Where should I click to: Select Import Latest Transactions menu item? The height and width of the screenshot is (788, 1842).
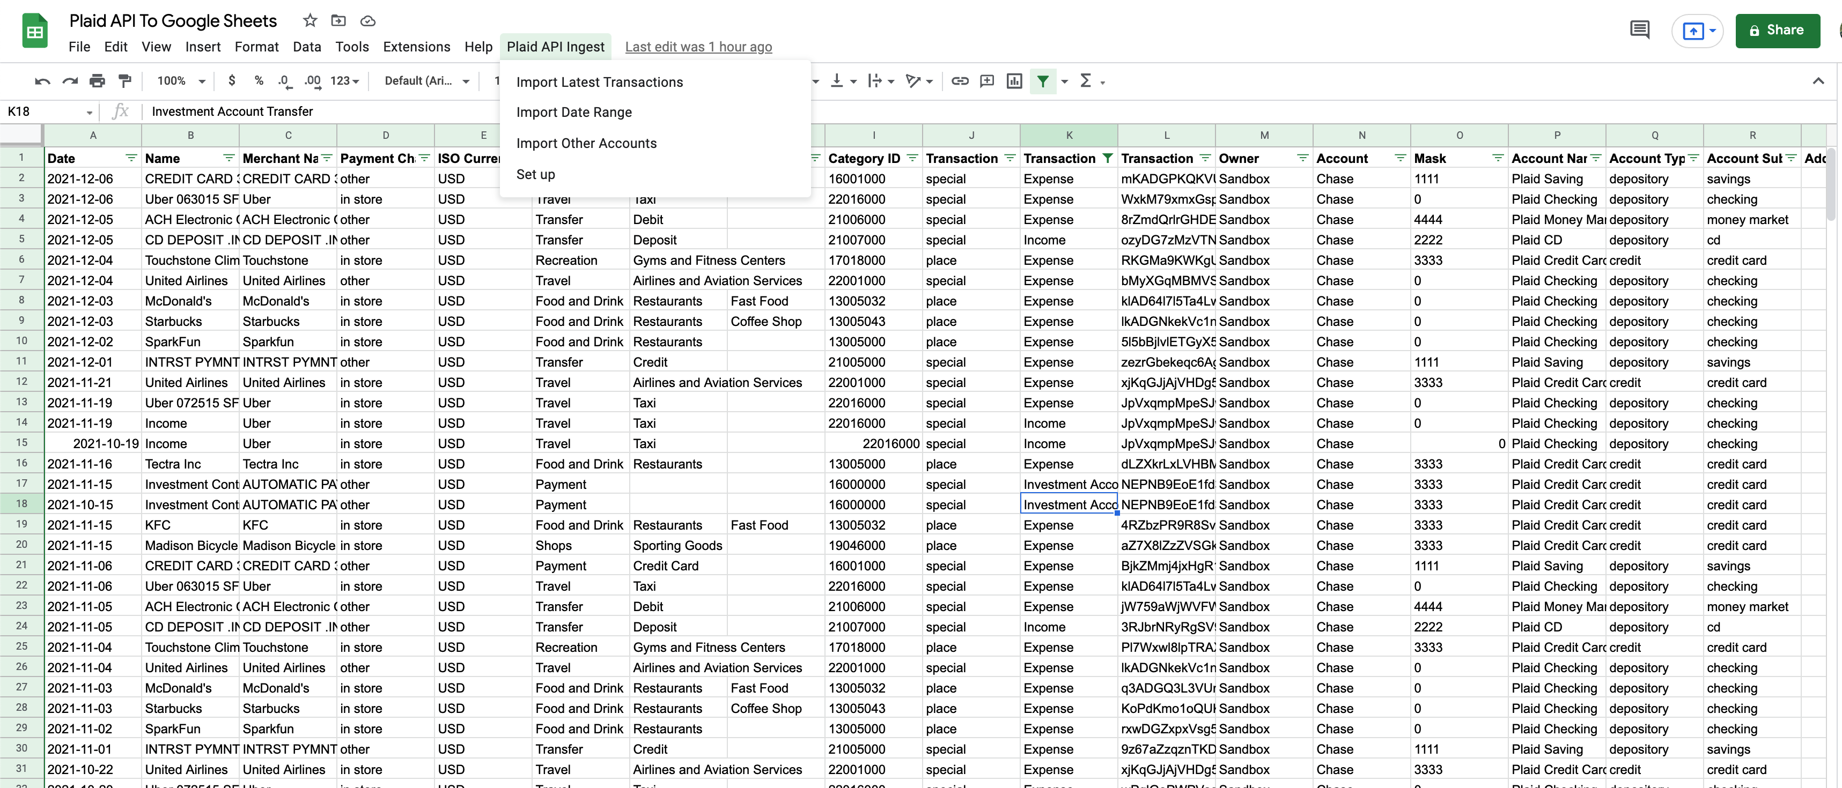point(600,81)
